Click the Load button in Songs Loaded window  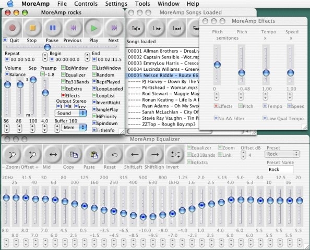[177, 29]
